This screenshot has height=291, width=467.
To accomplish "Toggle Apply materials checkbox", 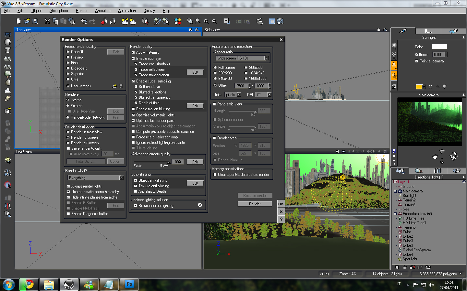I will click(133, 52).
